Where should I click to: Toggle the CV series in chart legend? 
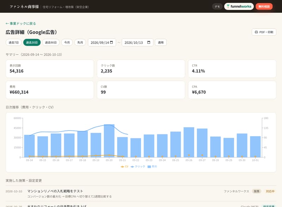tap(124, 166)
